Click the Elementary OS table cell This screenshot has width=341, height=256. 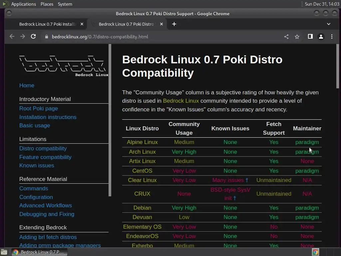click(142, 227)
